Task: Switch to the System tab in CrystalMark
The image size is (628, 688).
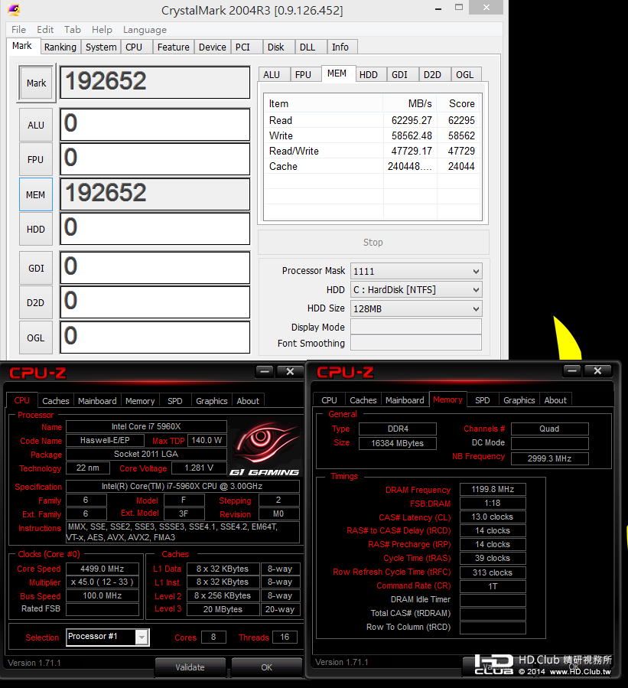Action: pos(101,47)
